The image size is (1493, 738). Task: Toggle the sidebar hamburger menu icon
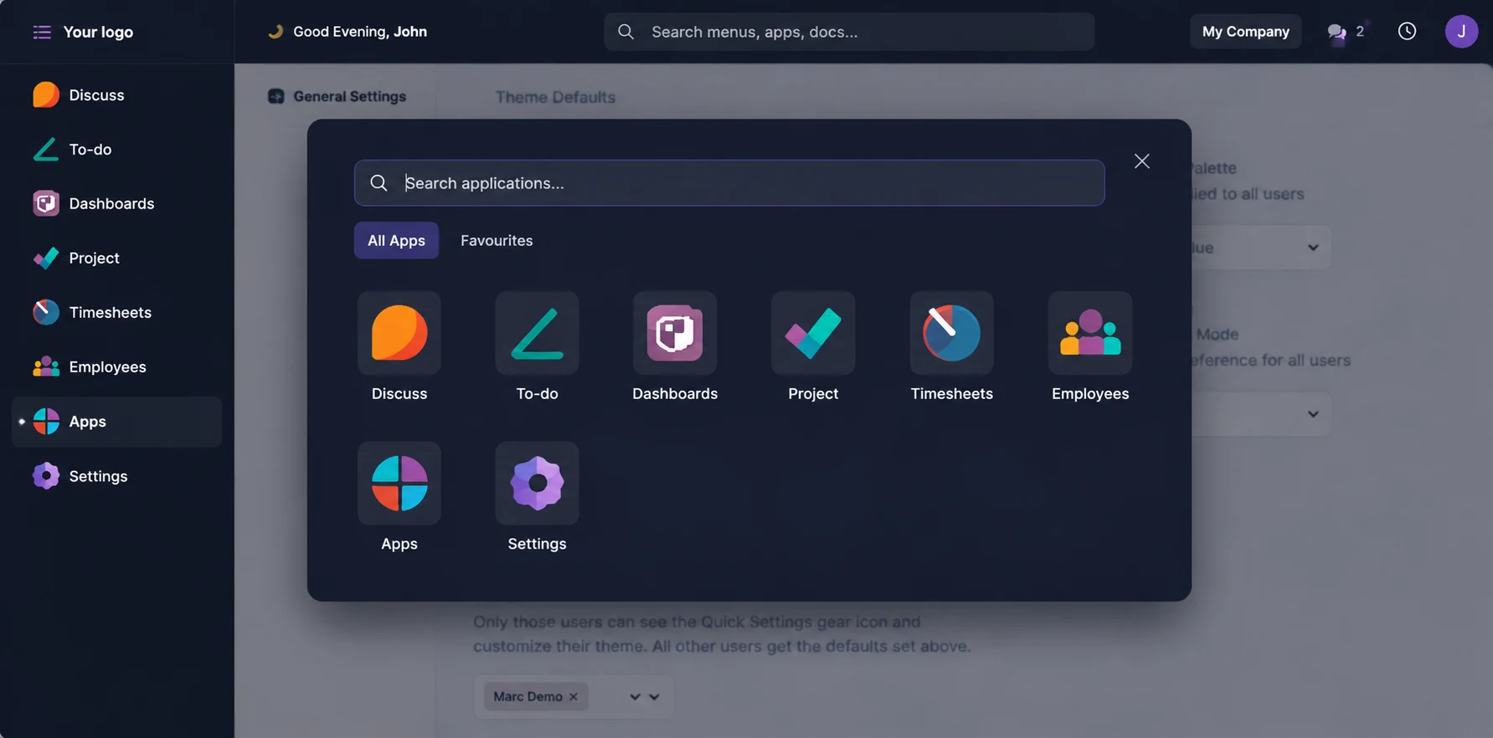[x=42, y=32]
